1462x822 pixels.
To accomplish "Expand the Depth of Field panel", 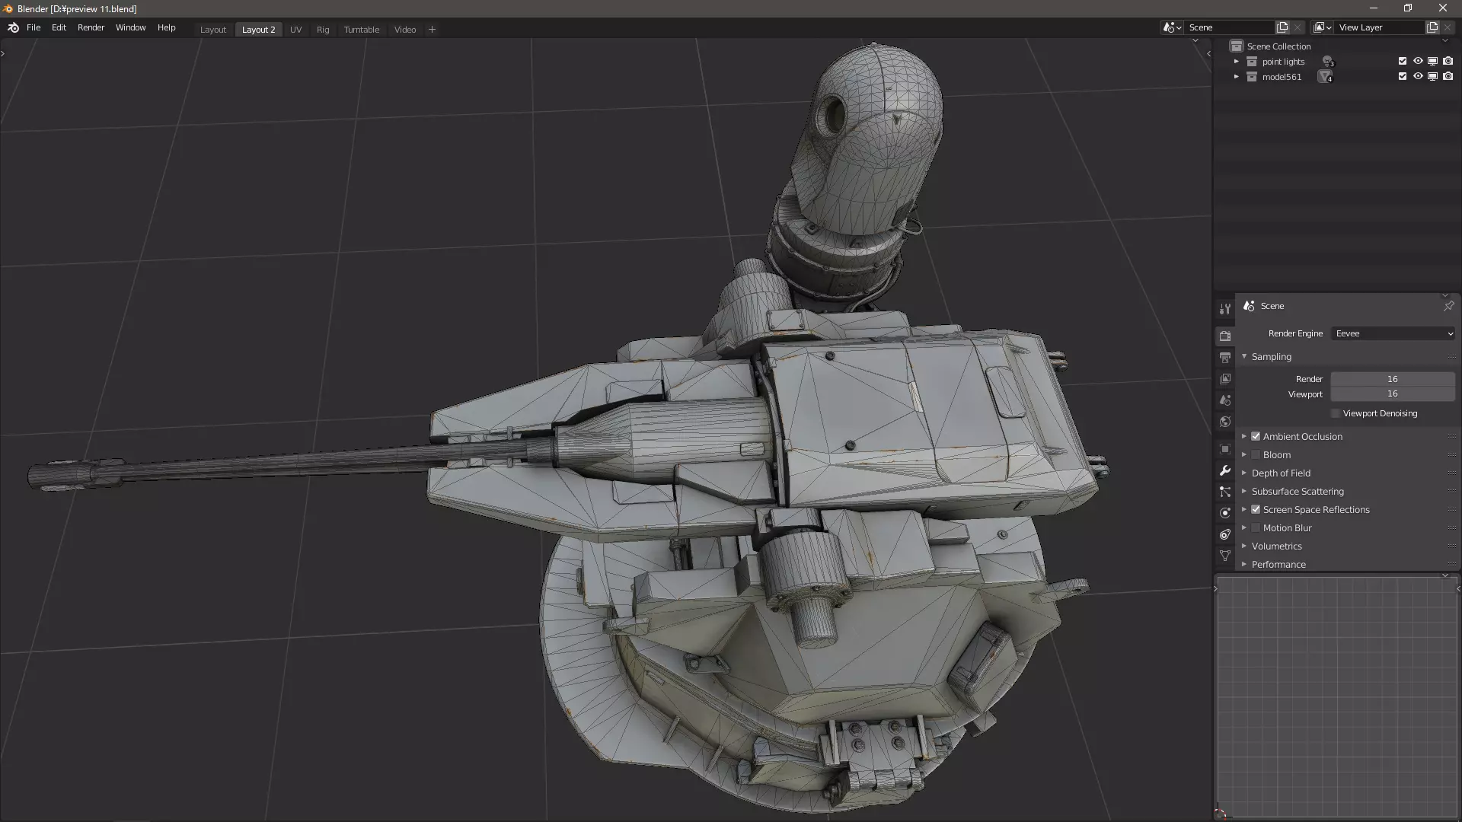I will pyautogui.click(x=1244, y=473).
